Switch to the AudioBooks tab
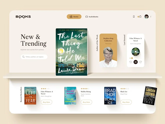This screenshot has height=124, width=165. click(x=92, y=17)
